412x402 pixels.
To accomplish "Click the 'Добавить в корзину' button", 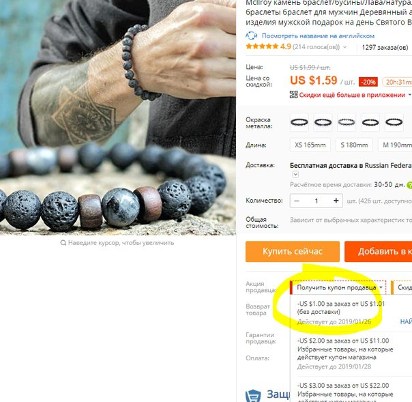I will pyautogui.click(x=378, y=252).
